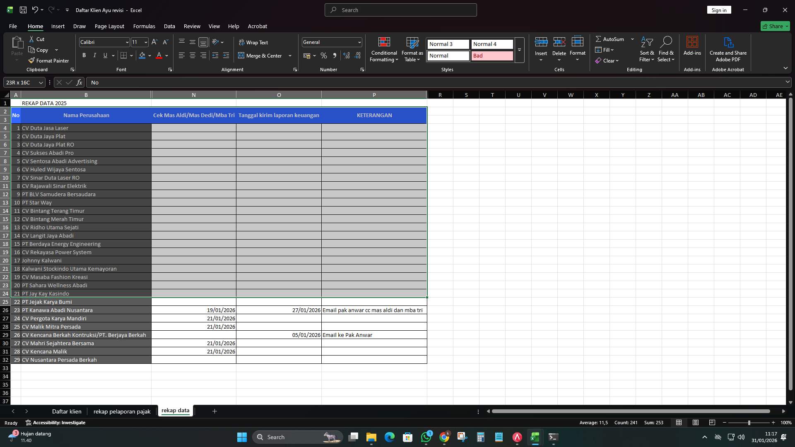Open WhatsApp from the taskbar
This screenshot has width=795, height=447.
pos(426,437)
